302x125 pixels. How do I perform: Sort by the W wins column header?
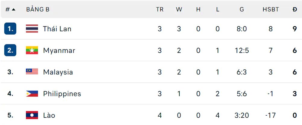coord(179,9)
